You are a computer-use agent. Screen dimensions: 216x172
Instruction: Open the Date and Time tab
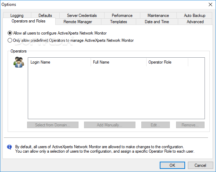(157, 22)
